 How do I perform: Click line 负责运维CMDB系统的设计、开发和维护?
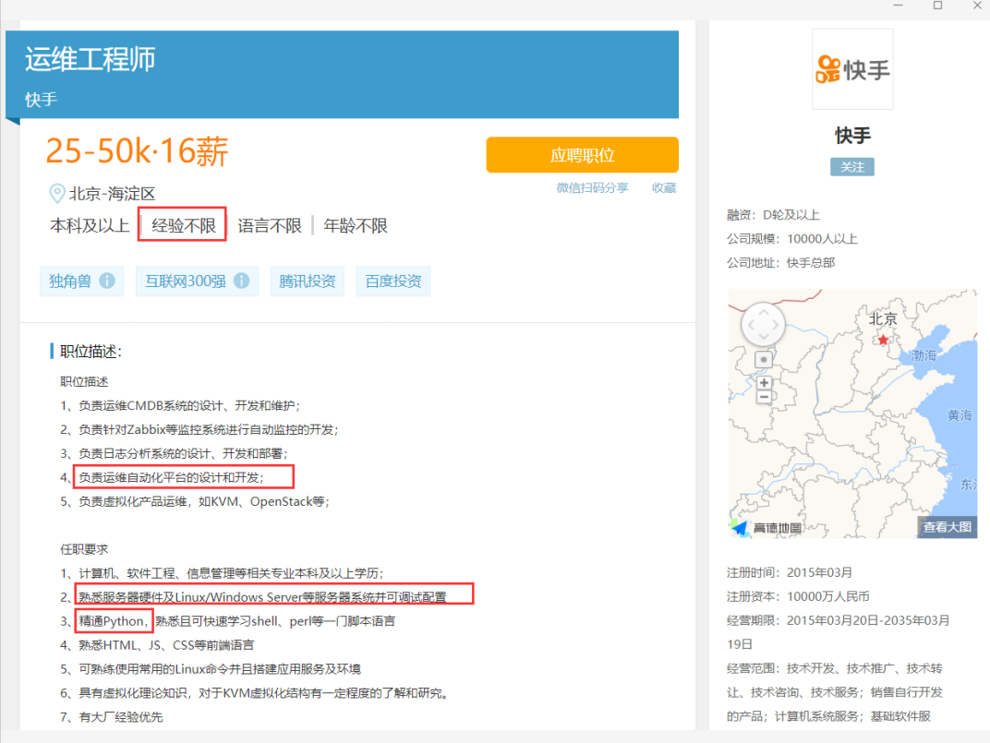(x=180, y=405)
